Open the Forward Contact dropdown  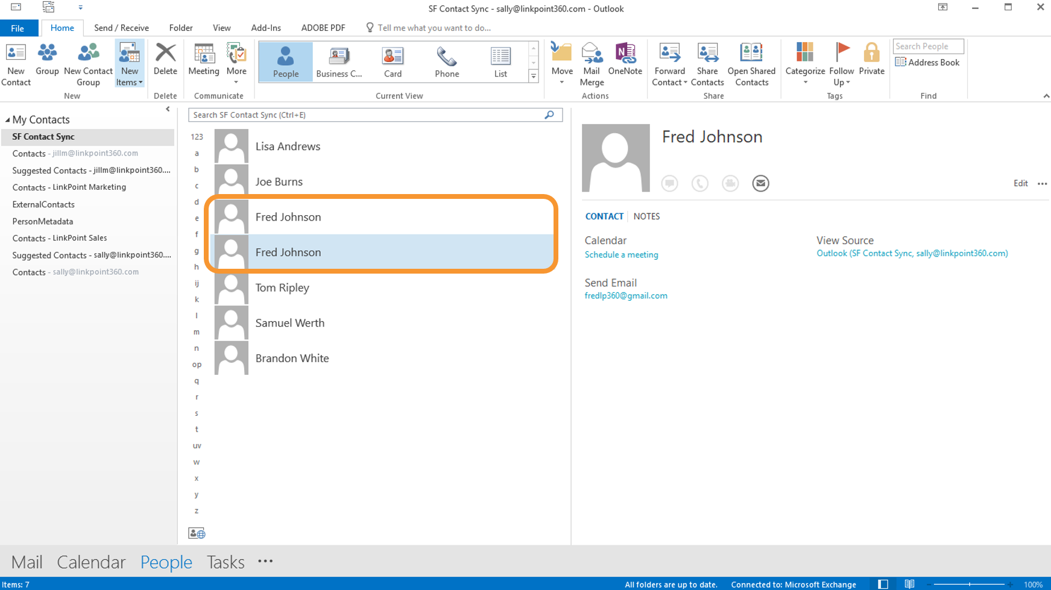click(x=669, y=64)
